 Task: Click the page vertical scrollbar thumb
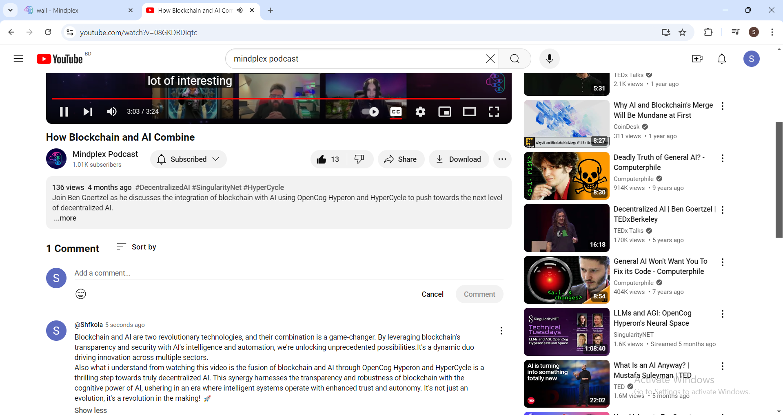pos(779,179)
